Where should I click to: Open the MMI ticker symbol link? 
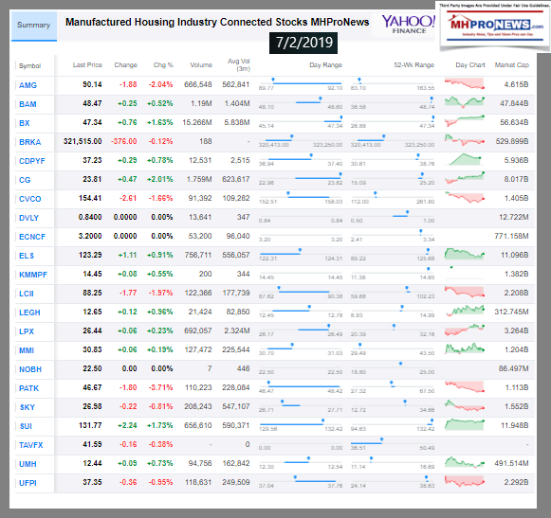pos(27,350)
